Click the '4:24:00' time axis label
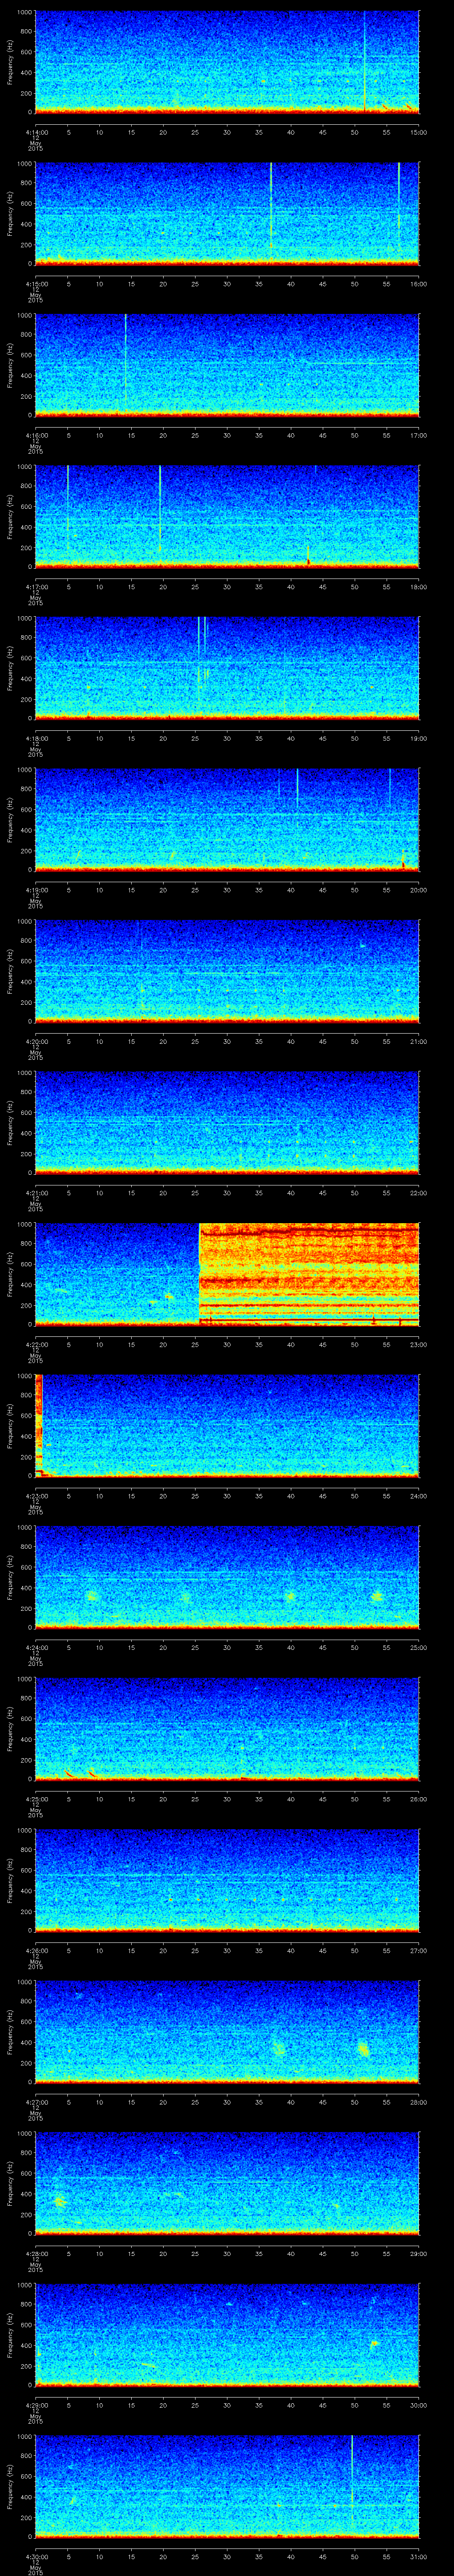The width and height of the screenshot is (454, 2576). click(36, 1647)
